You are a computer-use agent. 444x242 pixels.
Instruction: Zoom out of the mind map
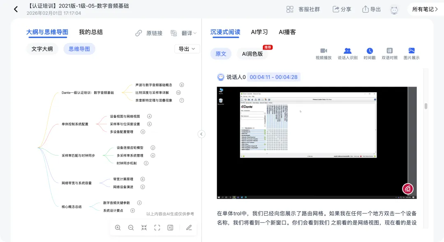[x=131, y=228]
